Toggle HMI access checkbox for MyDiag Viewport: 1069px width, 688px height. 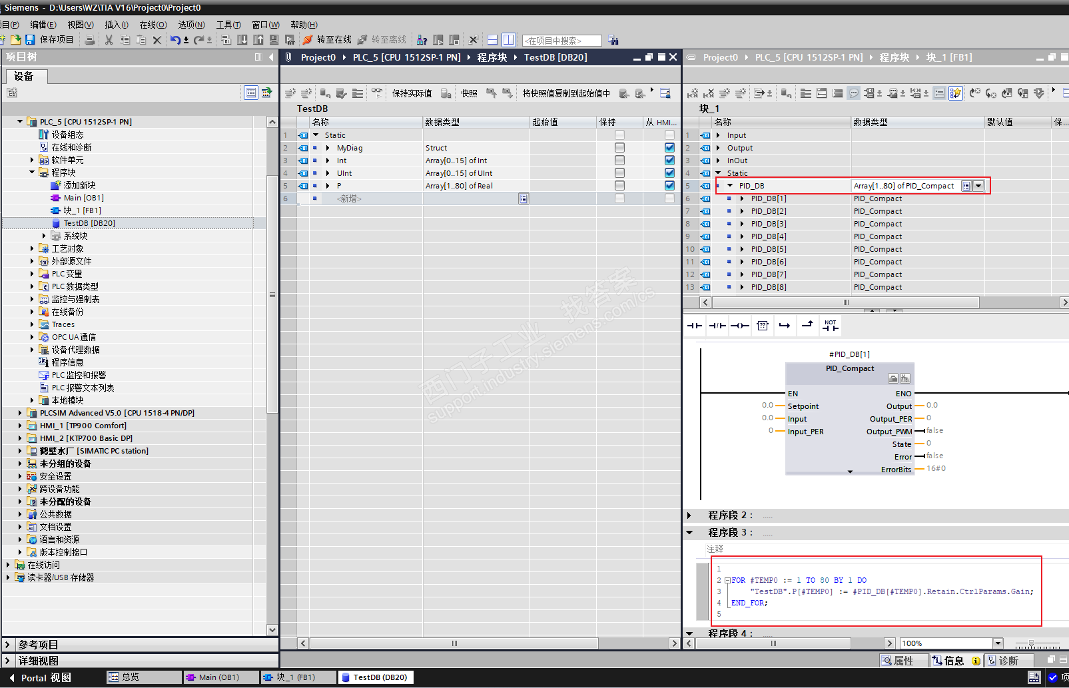669,148
